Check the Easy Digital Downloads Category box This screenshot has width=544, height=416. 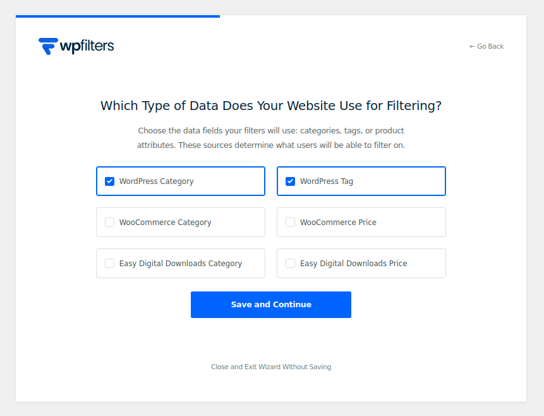[x=110, y=264]
